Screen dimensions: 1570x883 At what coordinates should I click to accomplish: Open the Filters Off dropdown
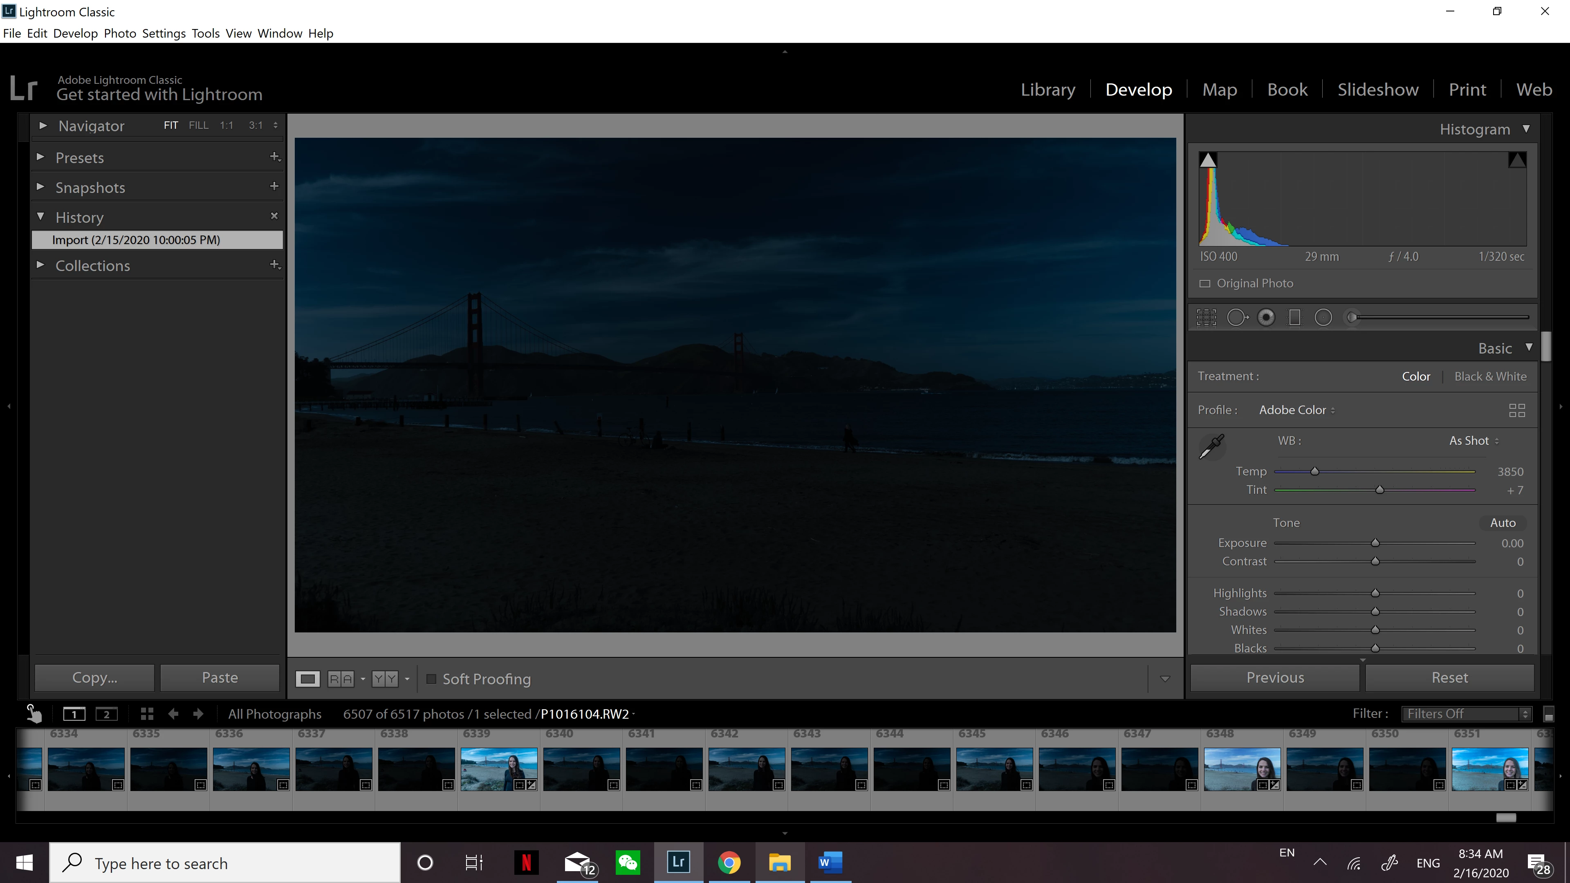click(1465, 714)
